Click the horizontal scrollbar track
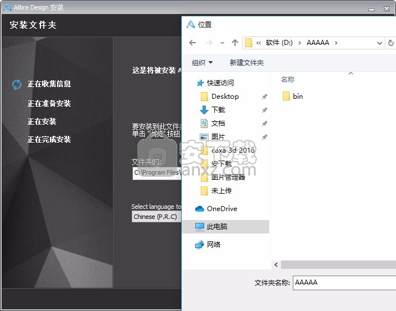The width and height of the screenshot is (396, 311). (338, 265)
